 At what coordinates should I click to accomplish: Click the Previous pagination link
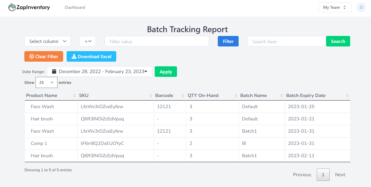pos(302,175)
